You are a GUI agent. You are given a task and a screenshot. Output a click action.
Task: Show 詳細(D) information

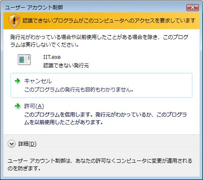[27, 144]
